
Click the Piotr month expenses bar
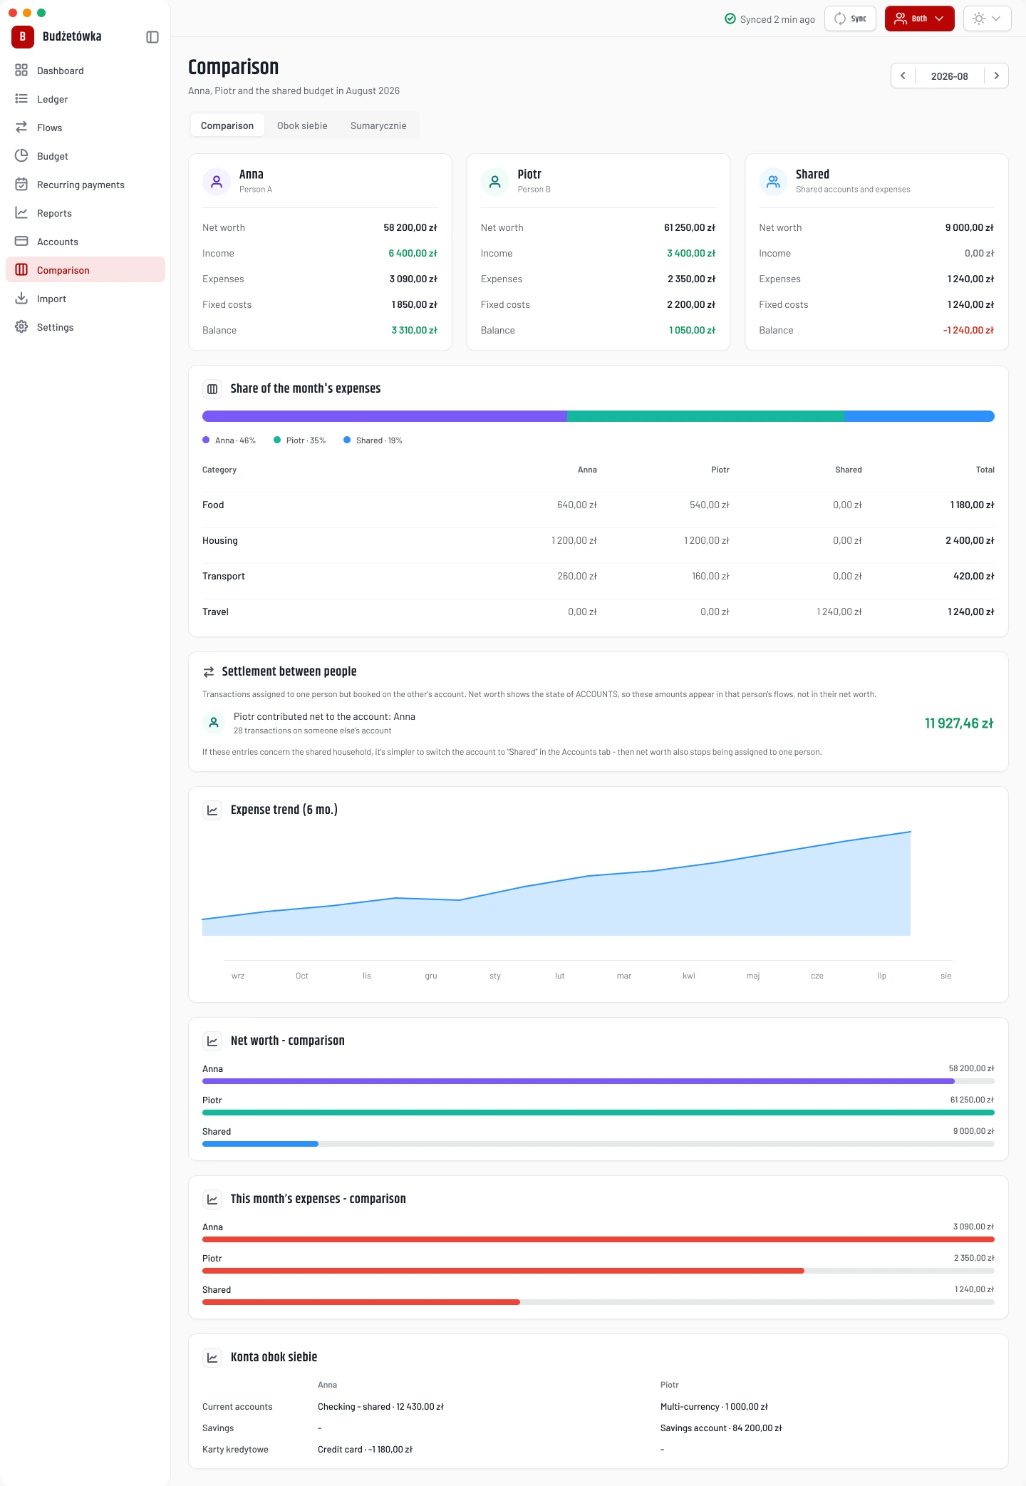(598, 1271)
